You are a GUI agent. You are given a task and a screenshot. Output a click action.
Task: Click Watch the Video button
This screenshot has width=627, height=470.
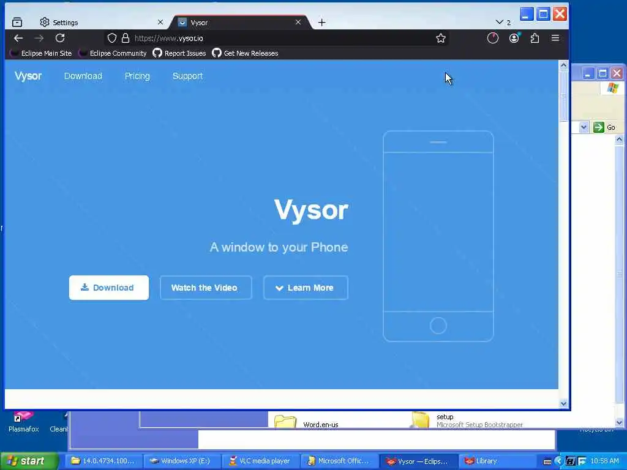click(x=206, y=288)
